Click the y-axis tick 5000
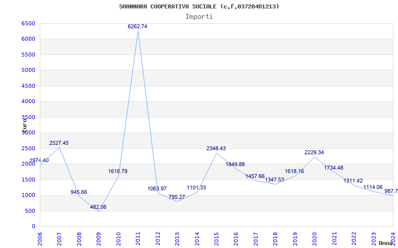Image resolution: width=398 pixels, height=248 pixels. [x=28, y=70]
